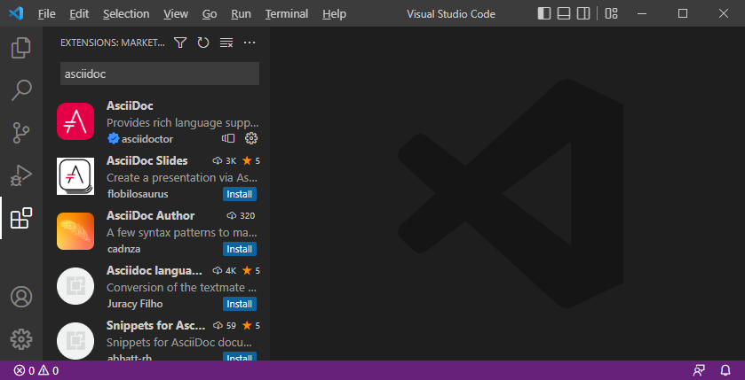Select the AsciiDoc Slides title

point(147,160)
